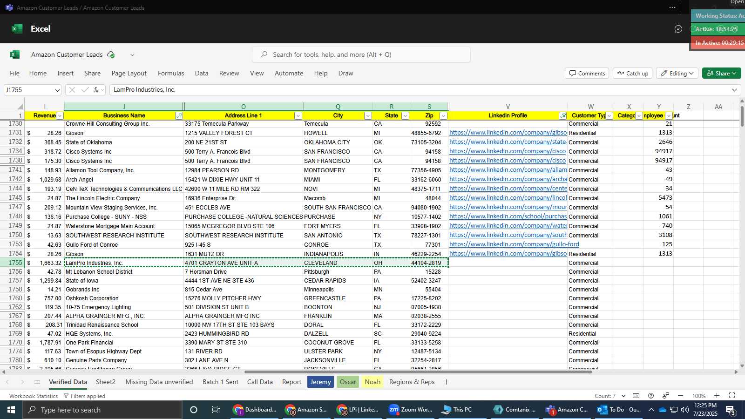Open the Data ribbon tab
745x419 pixels.
point(202,73)
